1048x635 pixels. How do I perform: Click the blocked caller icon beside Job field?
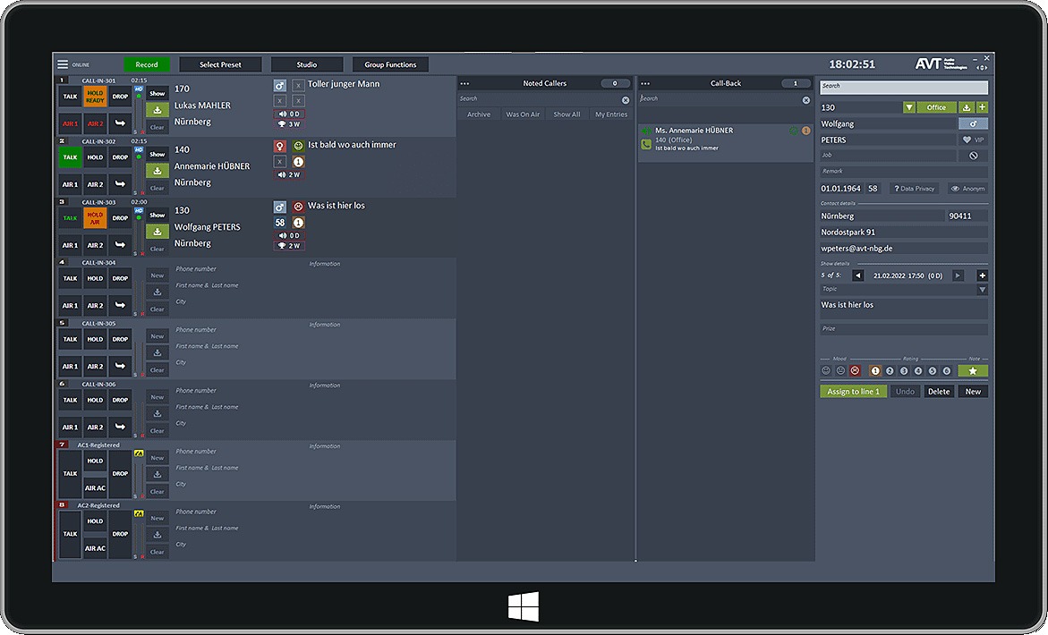pos(973,156)
